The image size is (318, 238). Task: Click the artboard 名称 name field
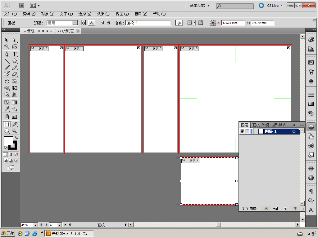(148, 23)
